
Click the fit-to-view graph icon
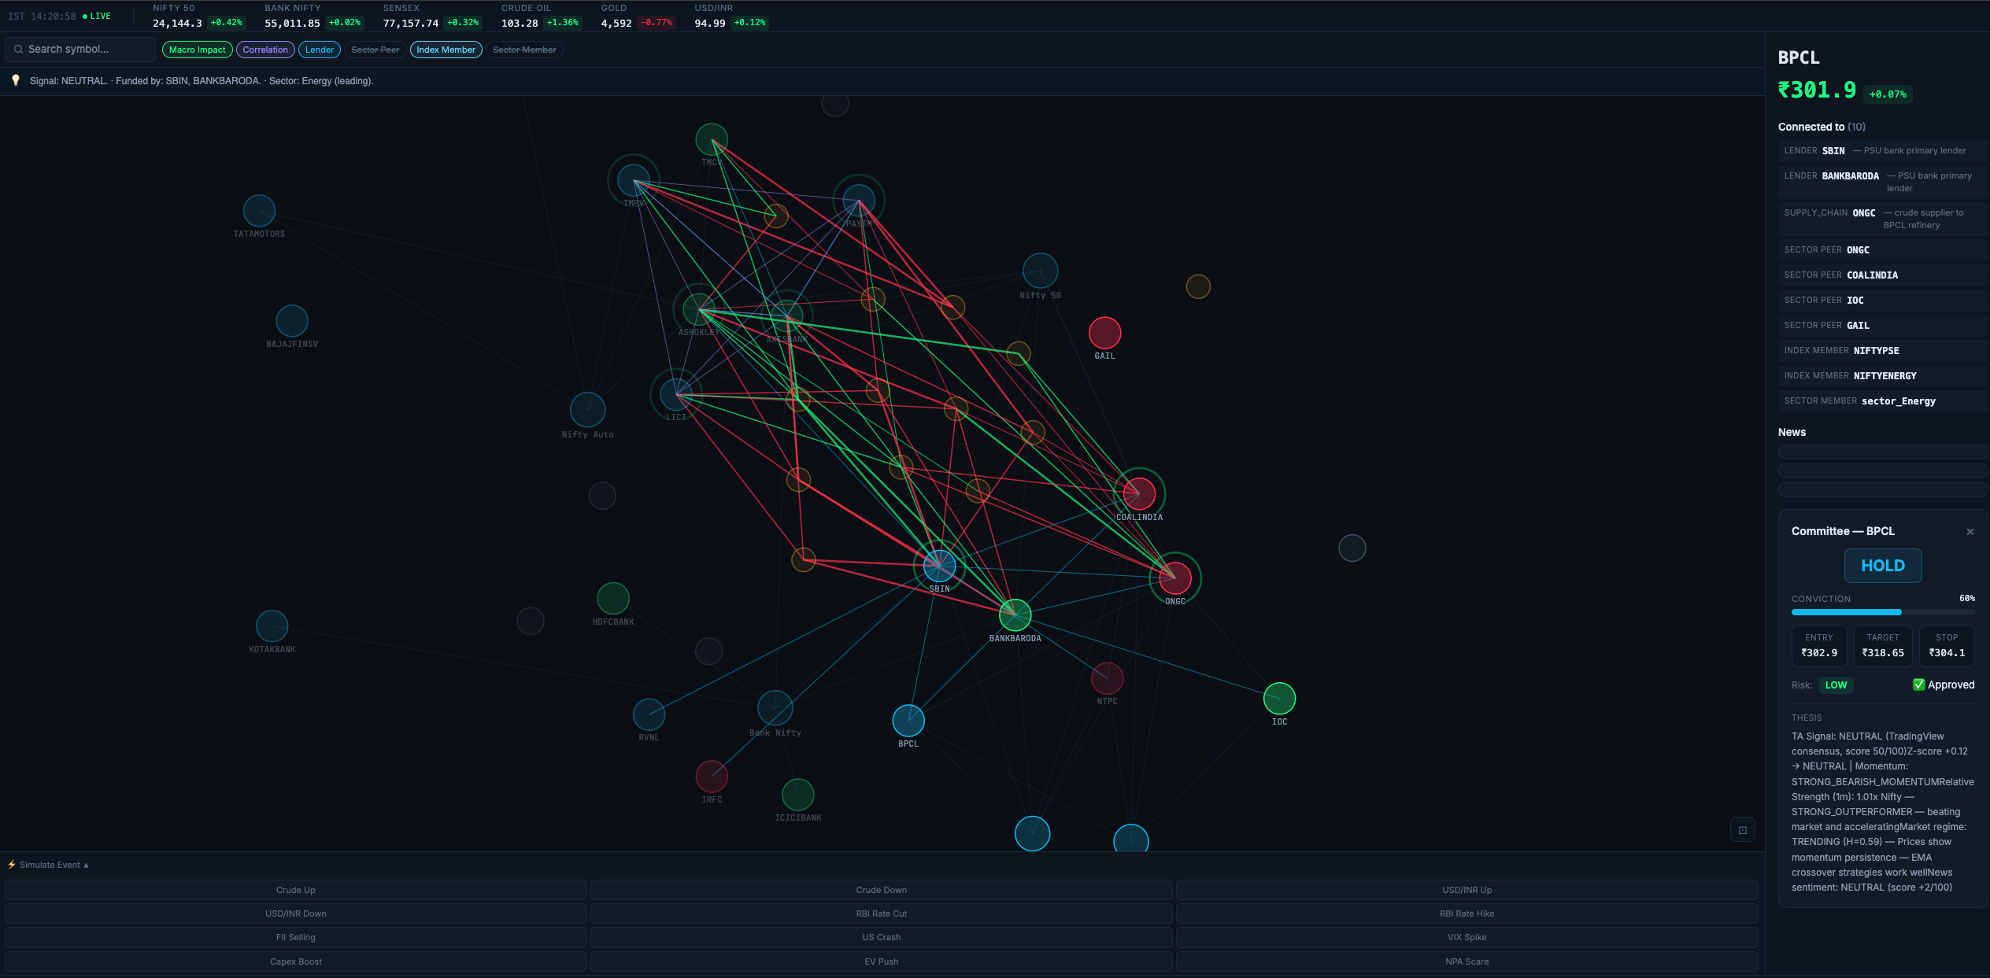[x=1742, y=830]
